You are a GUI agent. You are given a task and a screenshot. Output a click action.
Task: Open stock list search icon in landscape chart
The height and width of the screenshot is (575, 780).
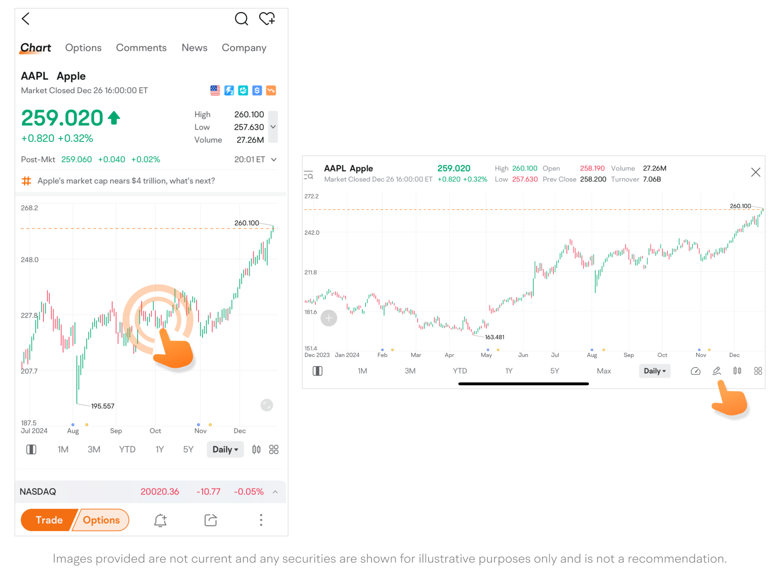(309, 175)
